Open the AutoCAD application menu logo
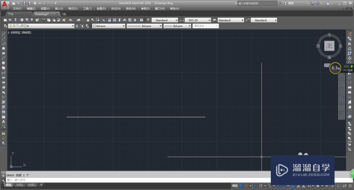Screen dimensions: 354x190 [x=5, y=5]
